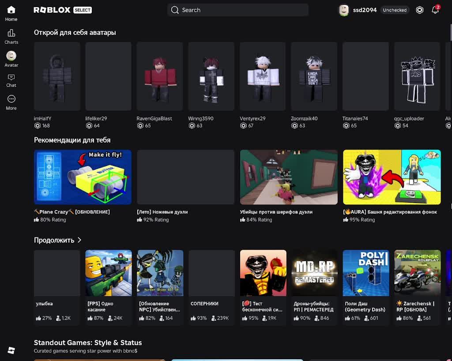Click the search magnifier icon
The height and width of the screenshot is (361, 452).
(x=175, y=10)
